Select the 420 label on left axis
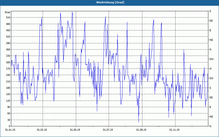This screenshot has width=219, height=137. pyautogui.click(x=8, y=37)
